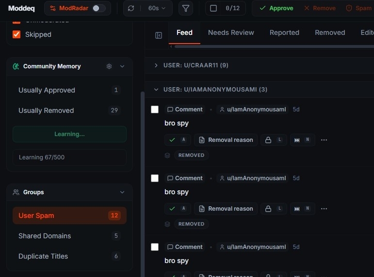Viewport: 374px width, 277px height.
Task: Click the Remove button in toolbar
Action: click(x=320, y=8)
